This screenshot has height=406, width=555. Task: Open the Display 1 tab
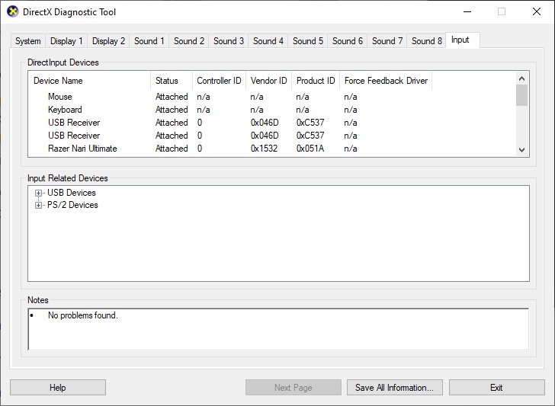coord(67,41)
